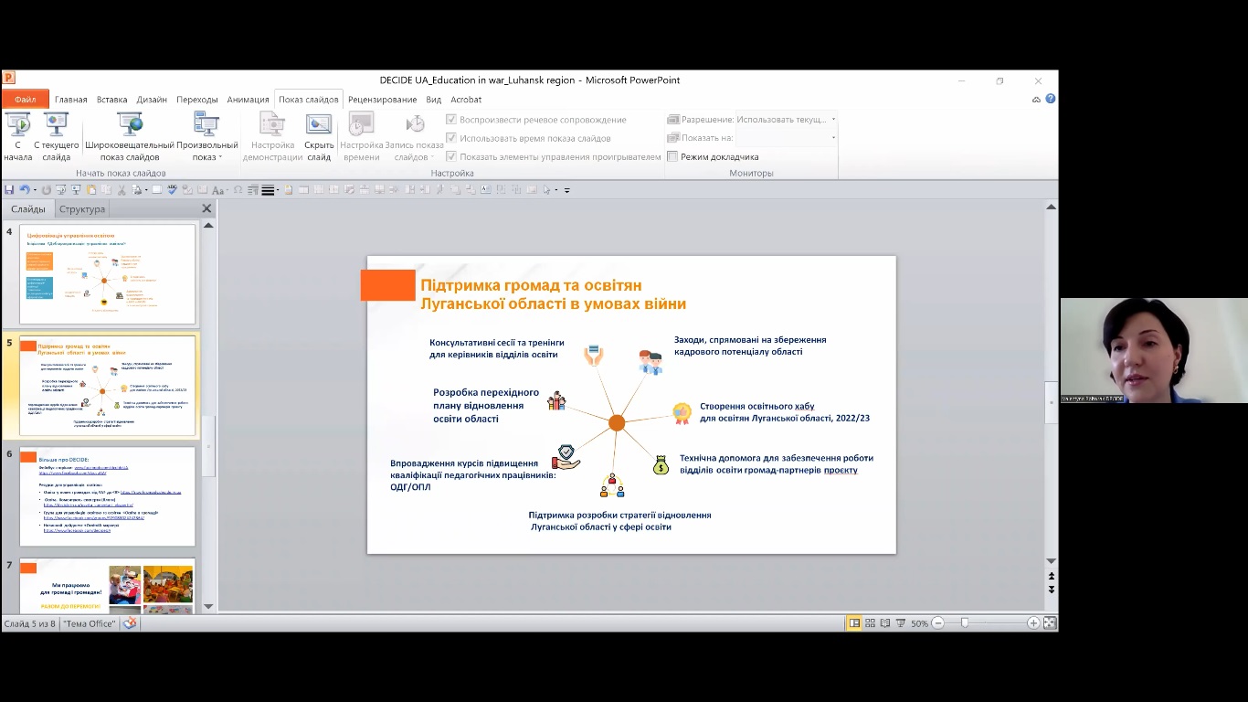Open the Undo history dropdown arrow
This screenshot has height=702, width=1248.
[x=35, y=190]
